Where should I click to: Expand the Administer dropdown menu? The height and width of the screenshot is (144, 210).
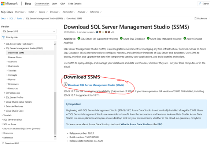click(x=69, y=12)
